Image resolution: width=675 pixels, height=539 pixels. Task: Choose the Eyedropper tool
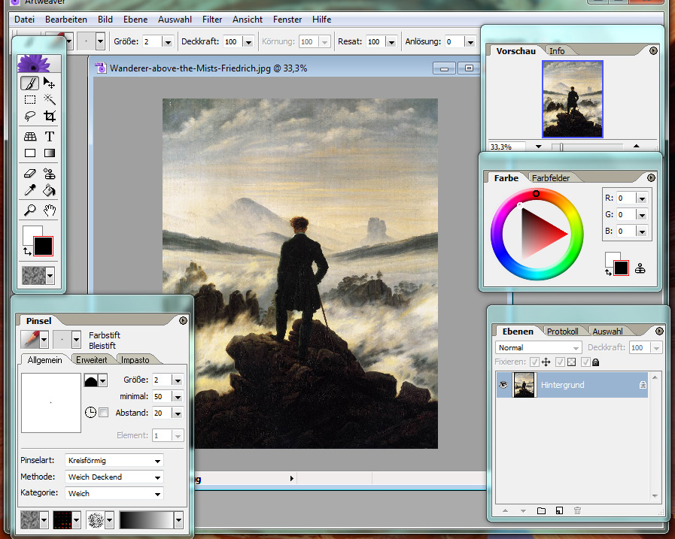(x=29, y=189)
